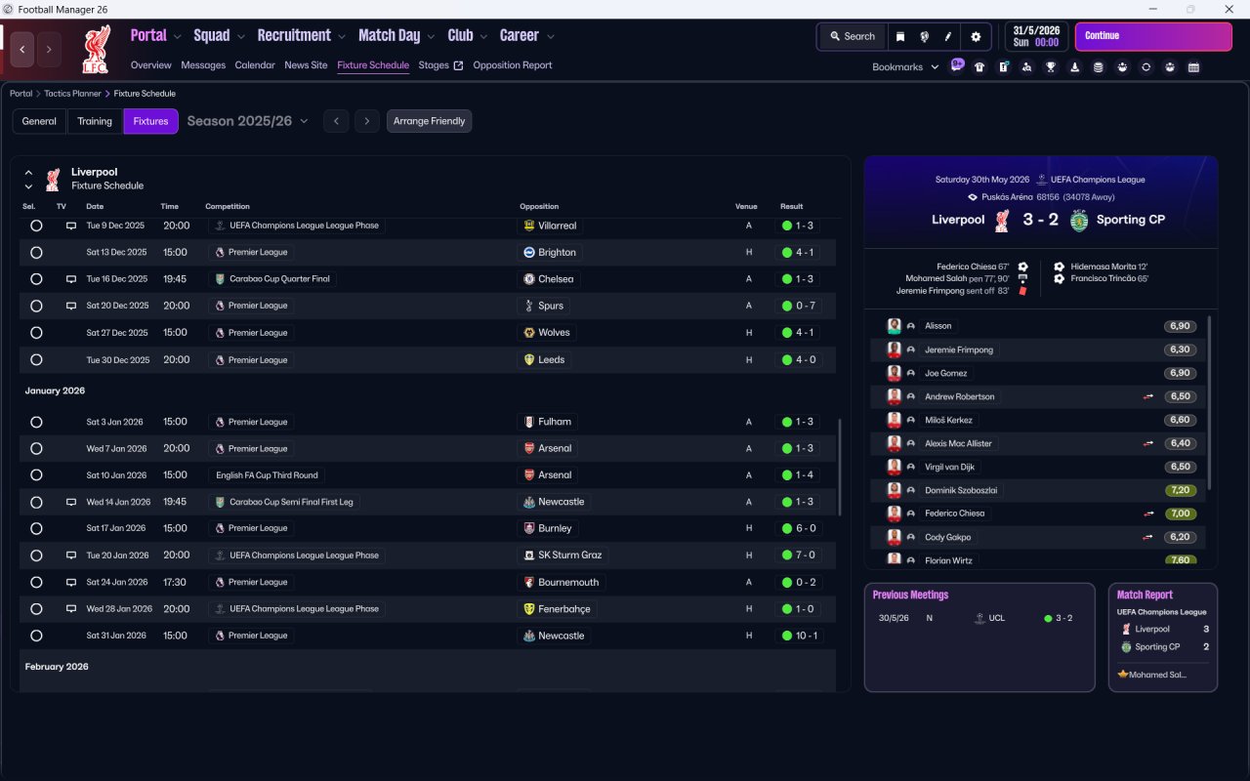This screenshot has height=781, width=1250.
Task: Click the shirt icon in bookmarks bar
Action: click(979, 67)
